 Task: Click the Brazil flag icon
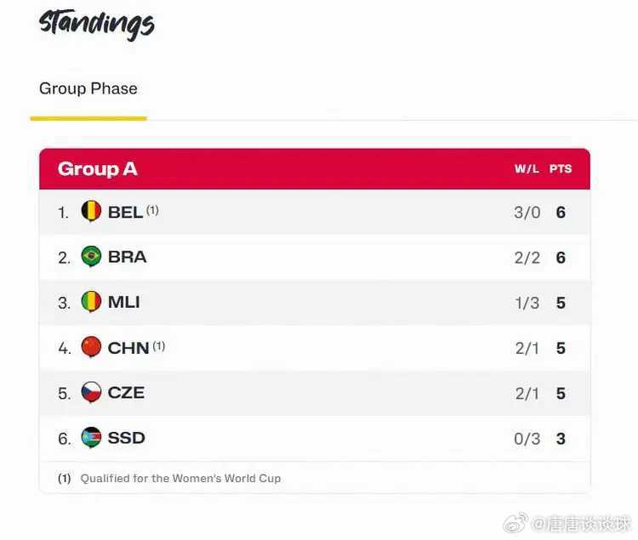coord(91,256)
